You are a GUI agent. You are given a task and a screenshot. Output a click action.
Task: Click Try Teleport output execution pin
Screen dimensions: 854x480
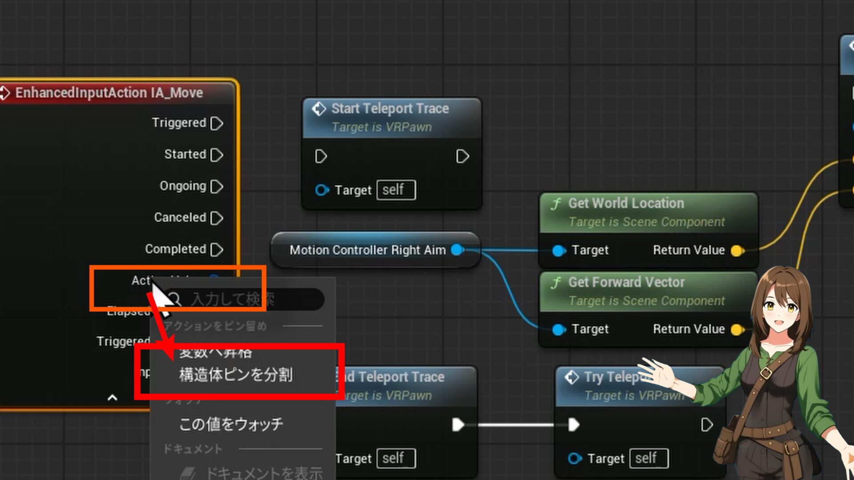[706, 424]
